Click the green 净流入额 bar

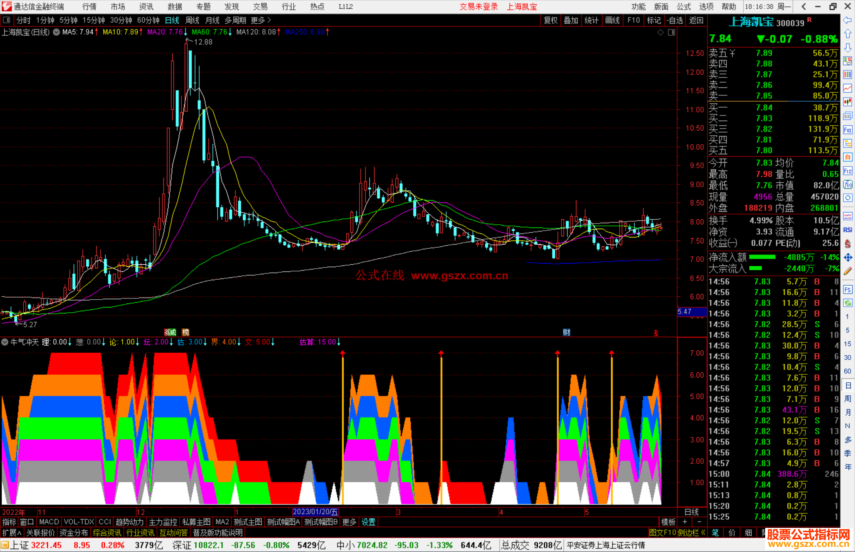tap(762, 257)
